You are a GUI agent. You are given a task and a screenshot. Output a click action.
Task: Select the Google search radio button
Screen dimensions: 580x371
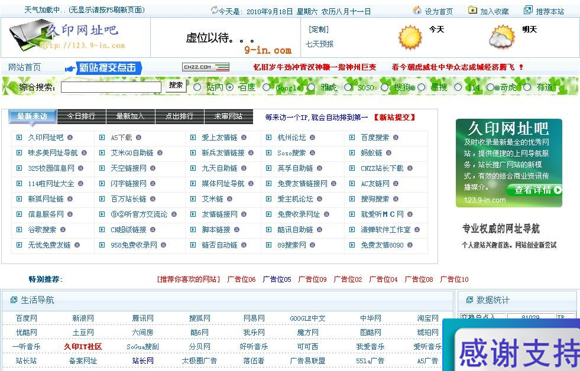[266, 87]
